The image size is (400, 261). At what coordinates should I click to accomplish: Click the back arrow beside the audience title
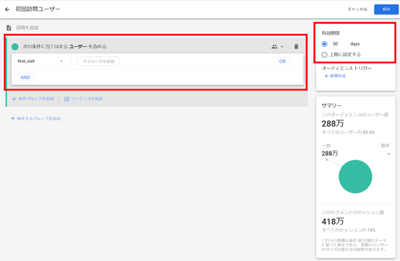8,10
